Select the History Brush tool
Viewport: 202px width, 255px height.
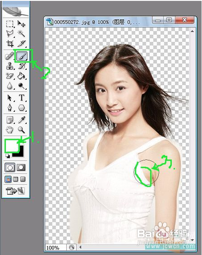[21, 66]
